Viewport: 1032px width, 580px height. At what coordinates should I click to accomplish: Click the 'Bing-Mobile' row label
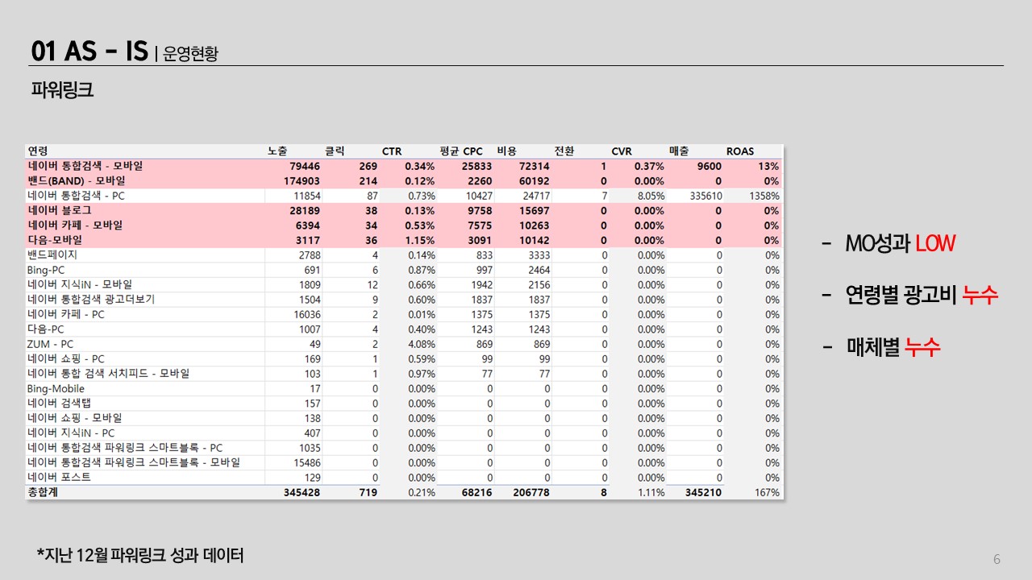pyautogui.click(x=56, y=388)
